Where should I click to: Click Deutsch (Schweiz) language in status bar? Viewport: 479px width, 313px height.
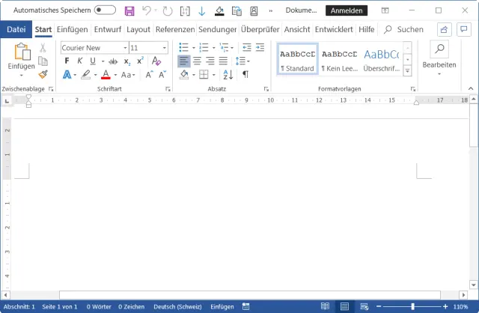tap(178, 307)
